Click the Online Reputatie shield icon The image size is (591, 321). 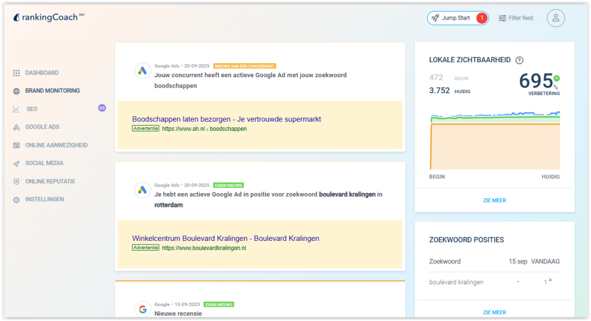(16, 182)
